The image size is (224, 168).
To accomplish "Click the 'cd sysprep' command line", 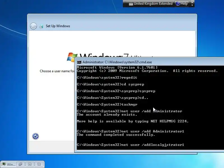I will tap(110, 84).
